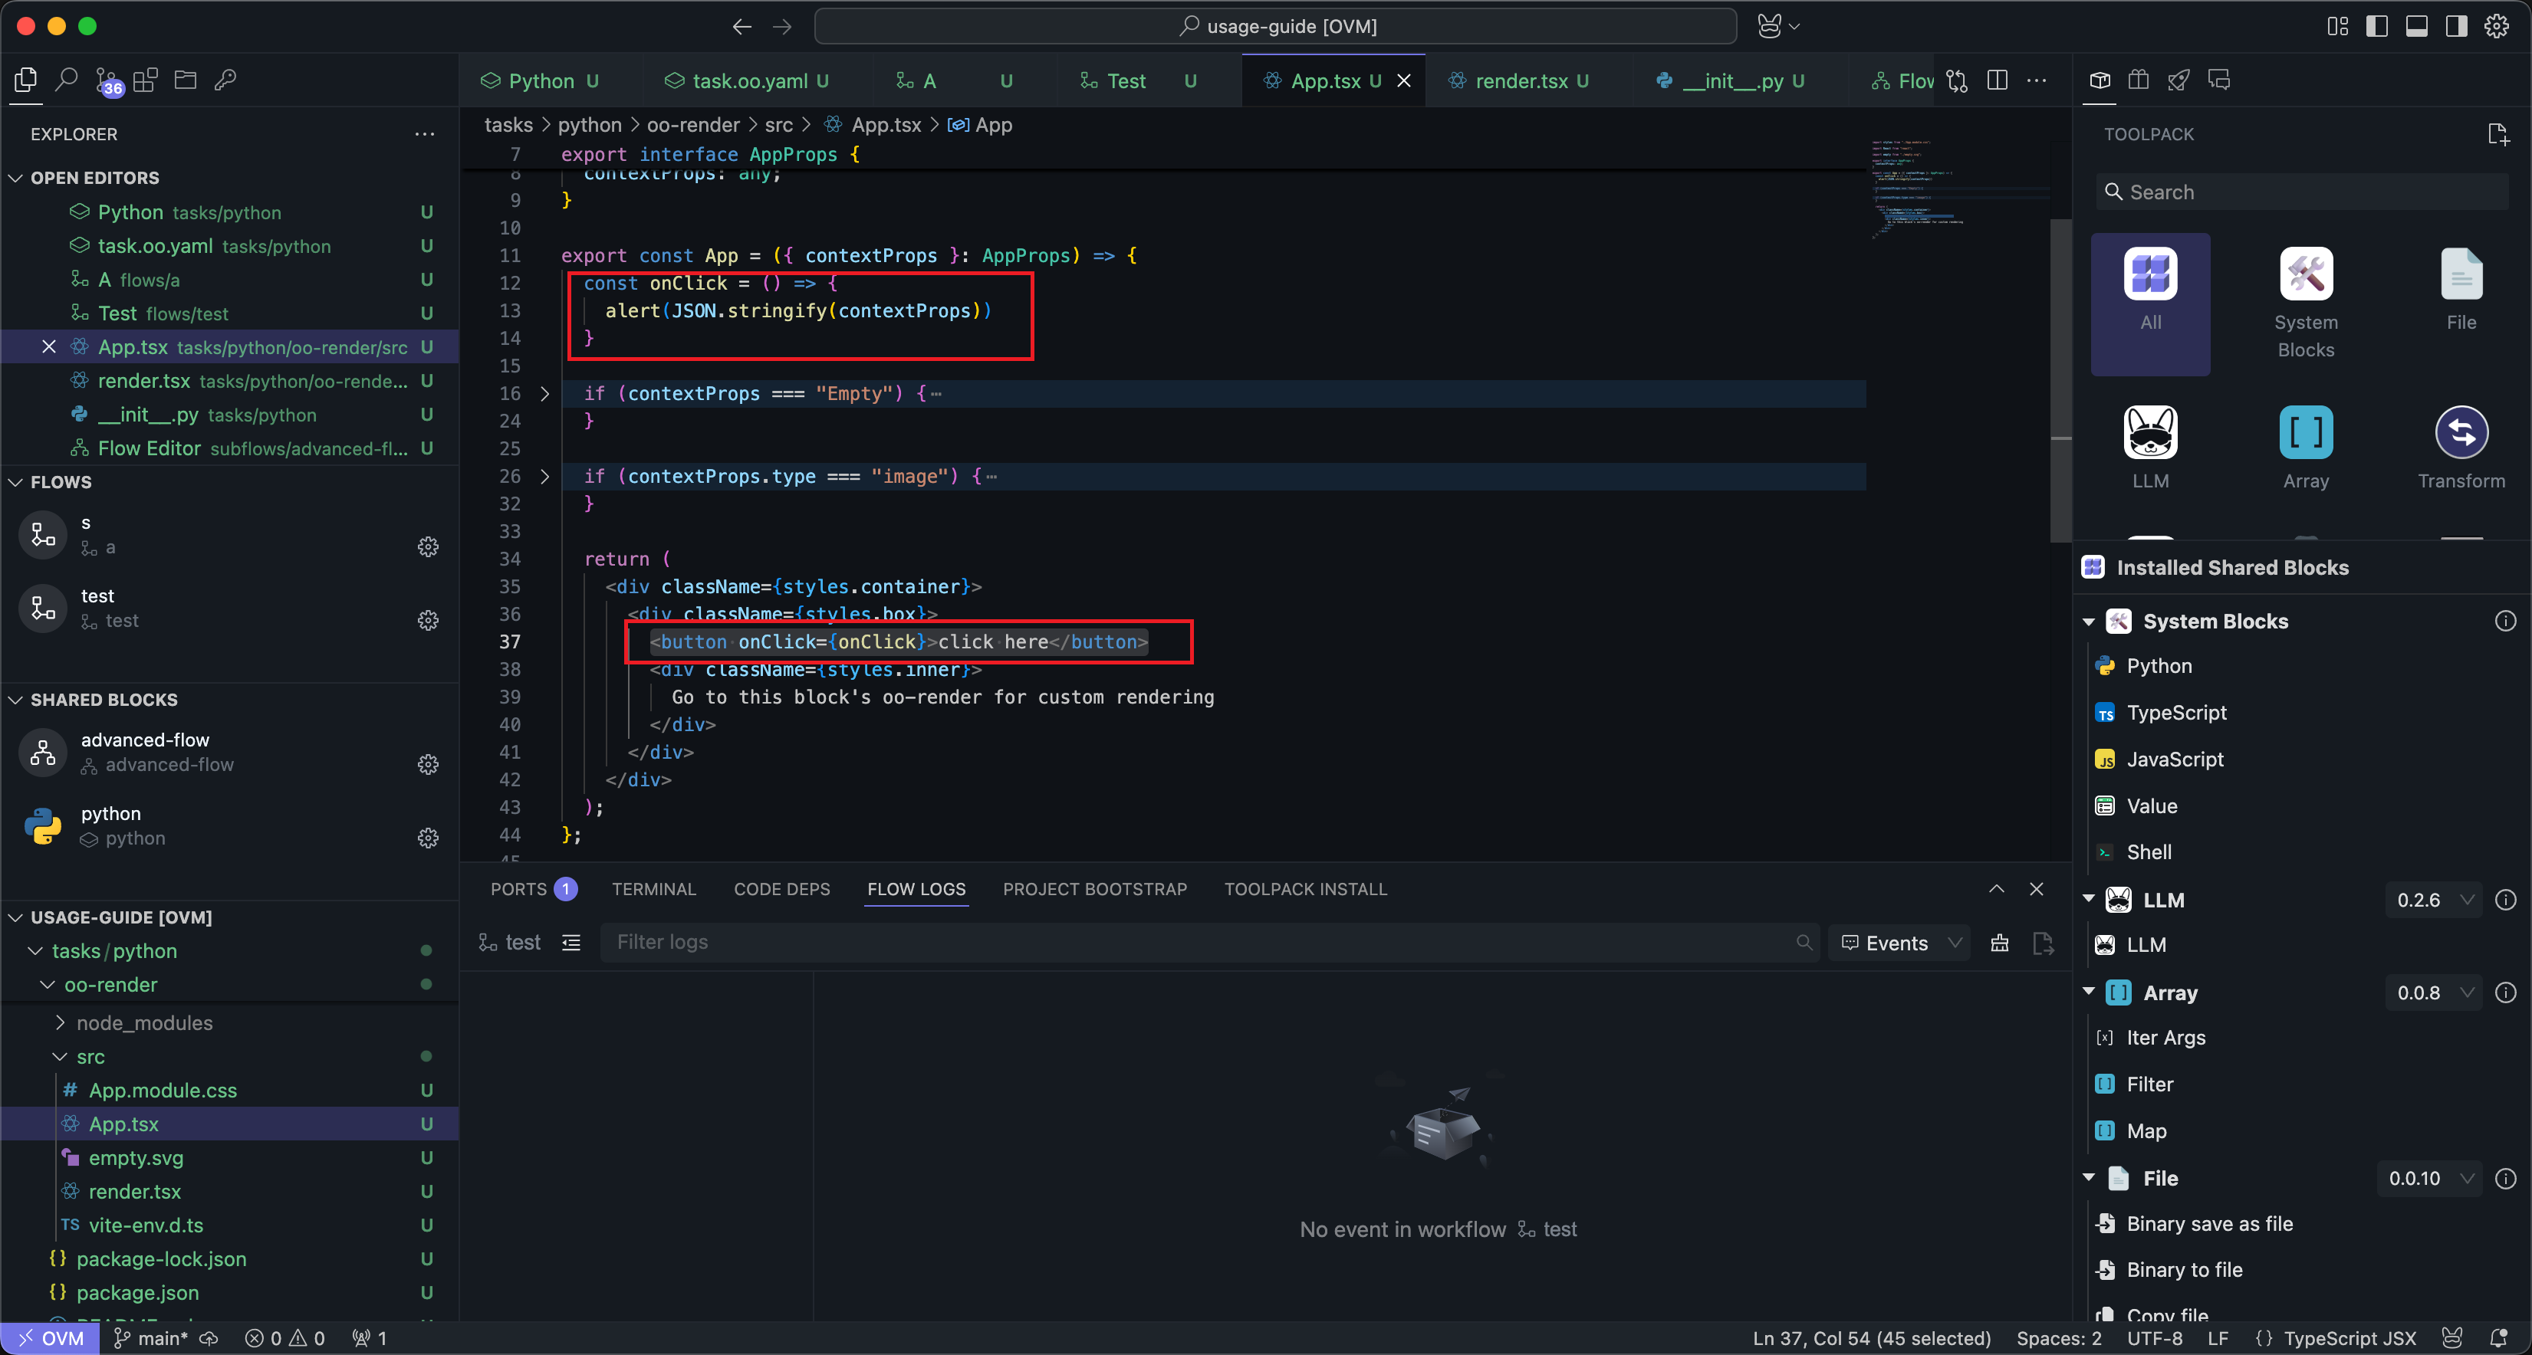Image resolution: width=2532 pixels, height=1355 pixels.
Task: Split the editor to the right
Action: click(1996, 80)
